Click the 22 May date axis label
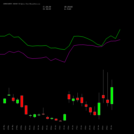The image size is (134, 134). (x=4, y=127)
